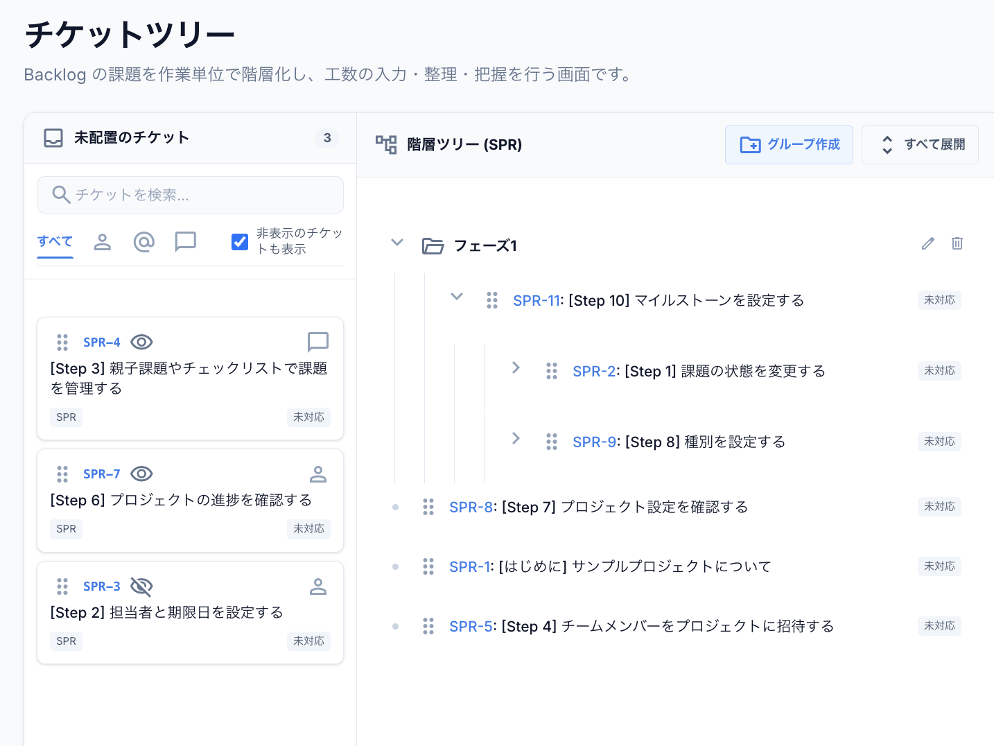994x746 pixels.
Task: Click the hierarchy tree icon beside 階層ツリー (SPR)
Action: (x=385, y=144)
